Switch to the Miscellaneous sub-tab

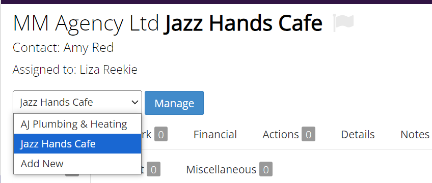(x=229, y=169)
